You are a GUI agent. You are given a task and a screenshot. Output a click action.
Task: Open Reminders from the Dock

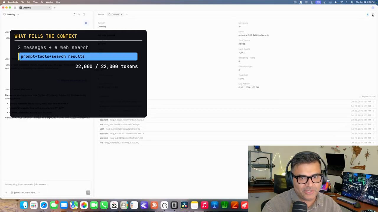(x=134, y=205)
